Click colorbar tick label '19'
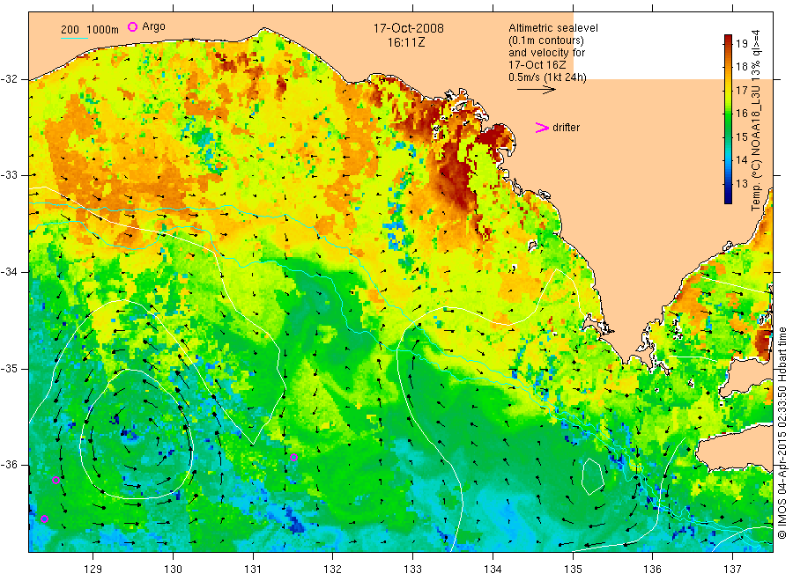Screen dimensions: 793x581 [x=741, y=43]
